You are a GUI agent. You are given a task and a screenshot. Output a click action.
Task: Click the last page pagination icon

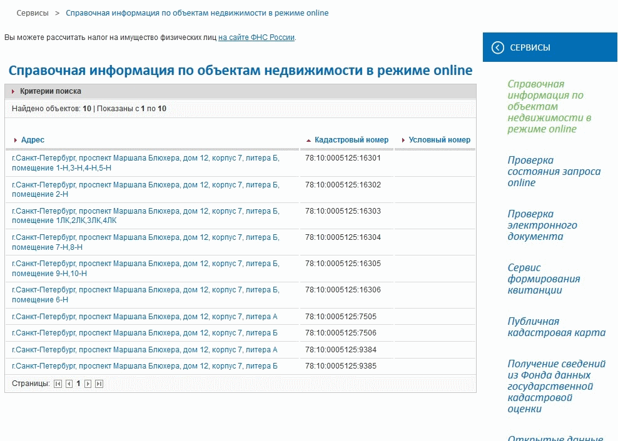(x=99, y=384)
